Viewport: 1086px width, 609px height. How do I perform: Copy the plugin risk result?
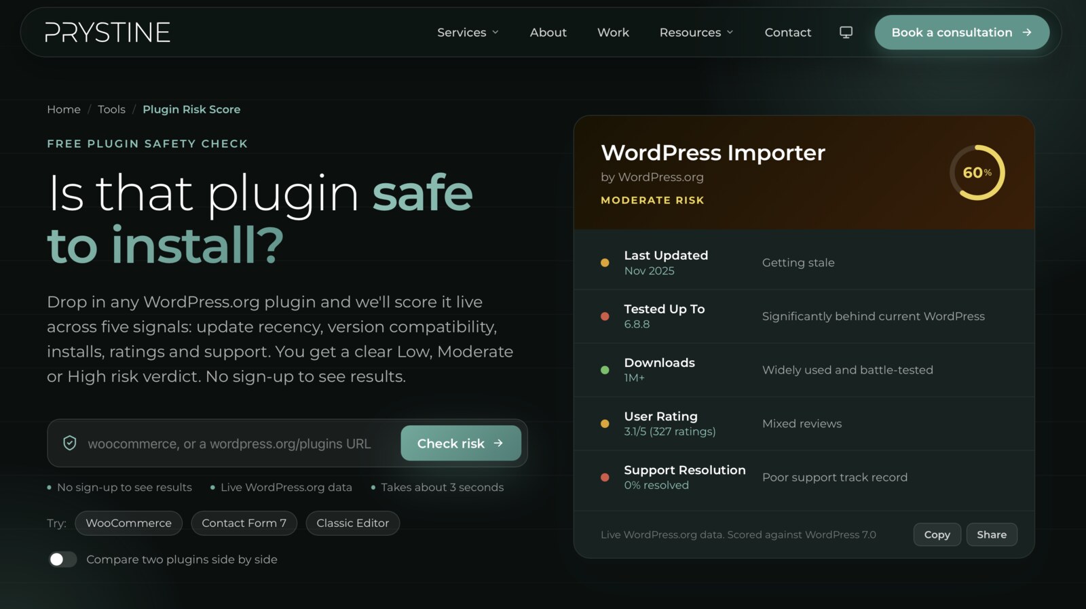937,534
